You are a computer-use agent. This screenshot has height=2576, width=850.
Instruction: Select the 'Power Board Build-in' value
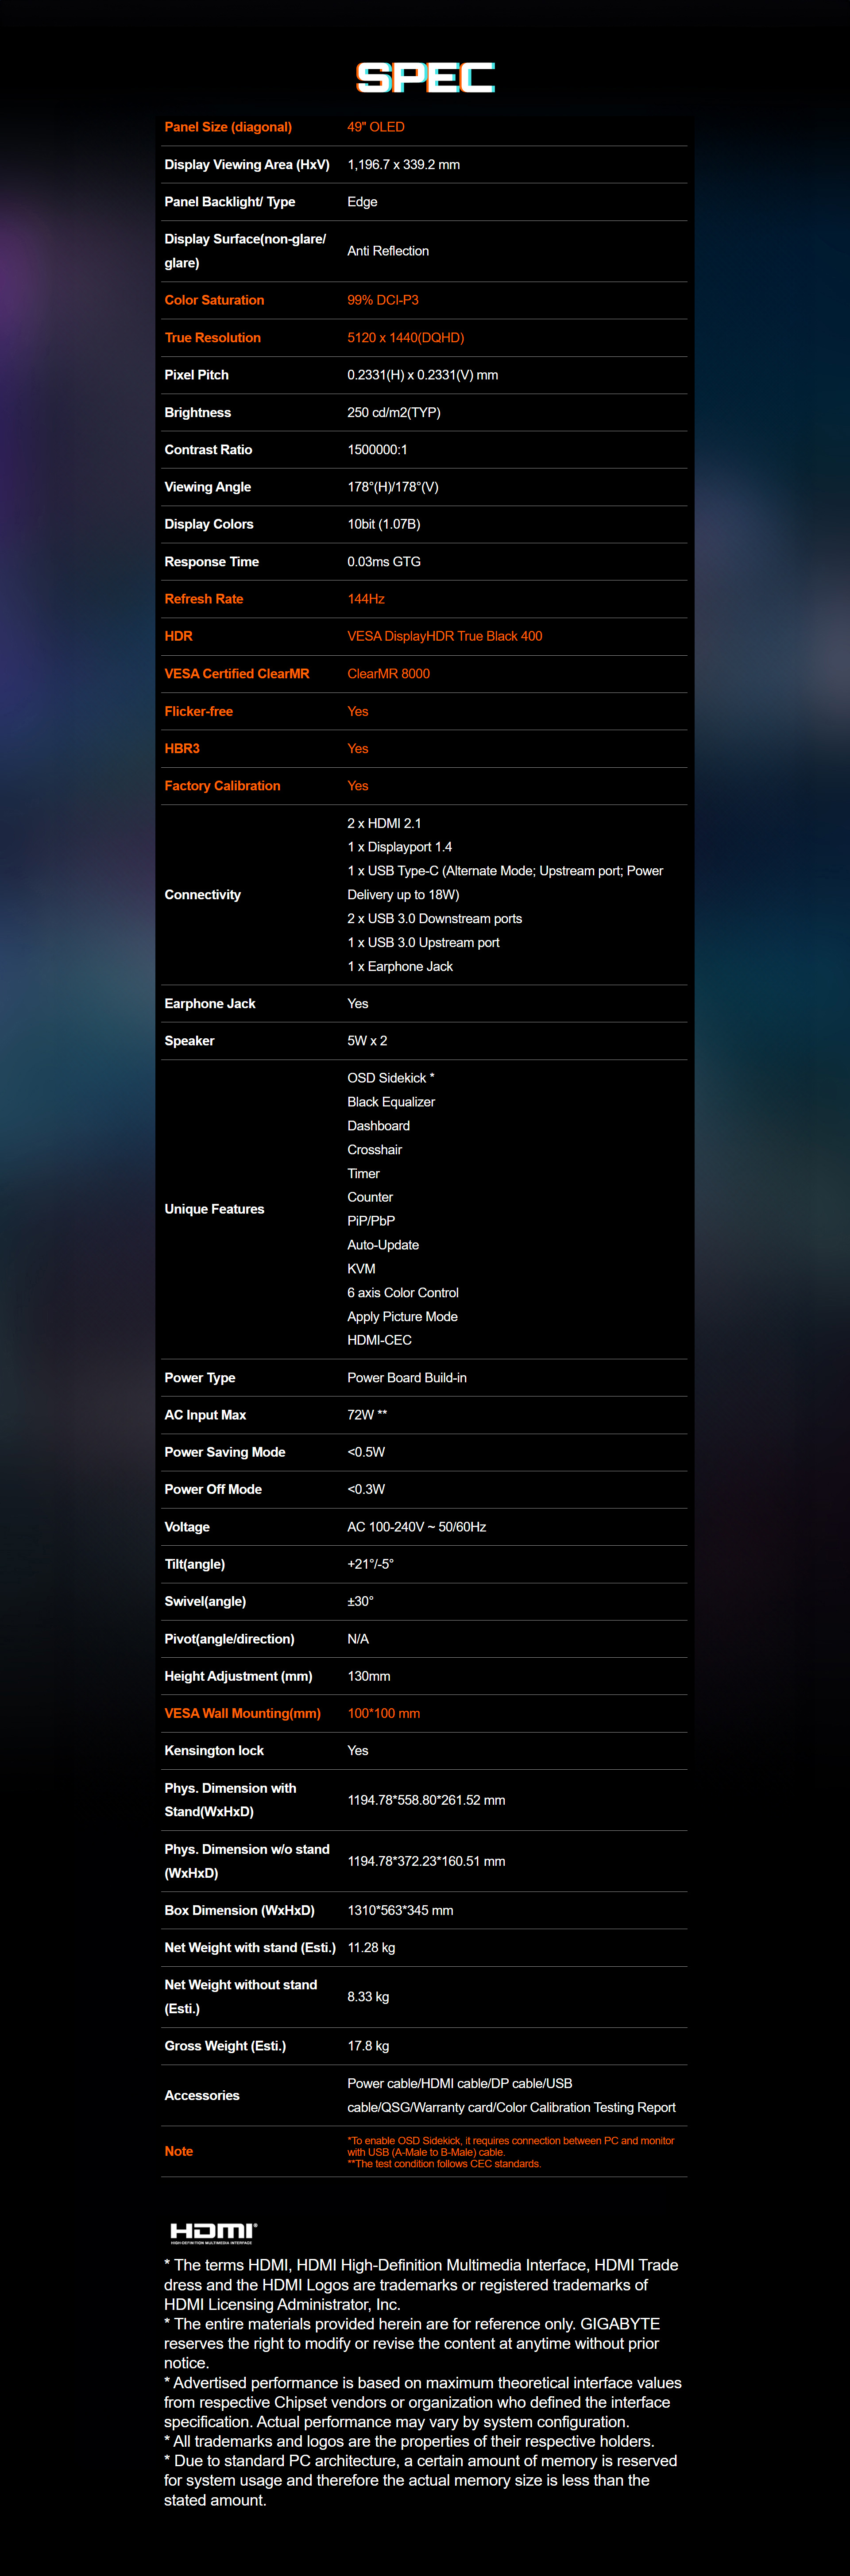407,1378
